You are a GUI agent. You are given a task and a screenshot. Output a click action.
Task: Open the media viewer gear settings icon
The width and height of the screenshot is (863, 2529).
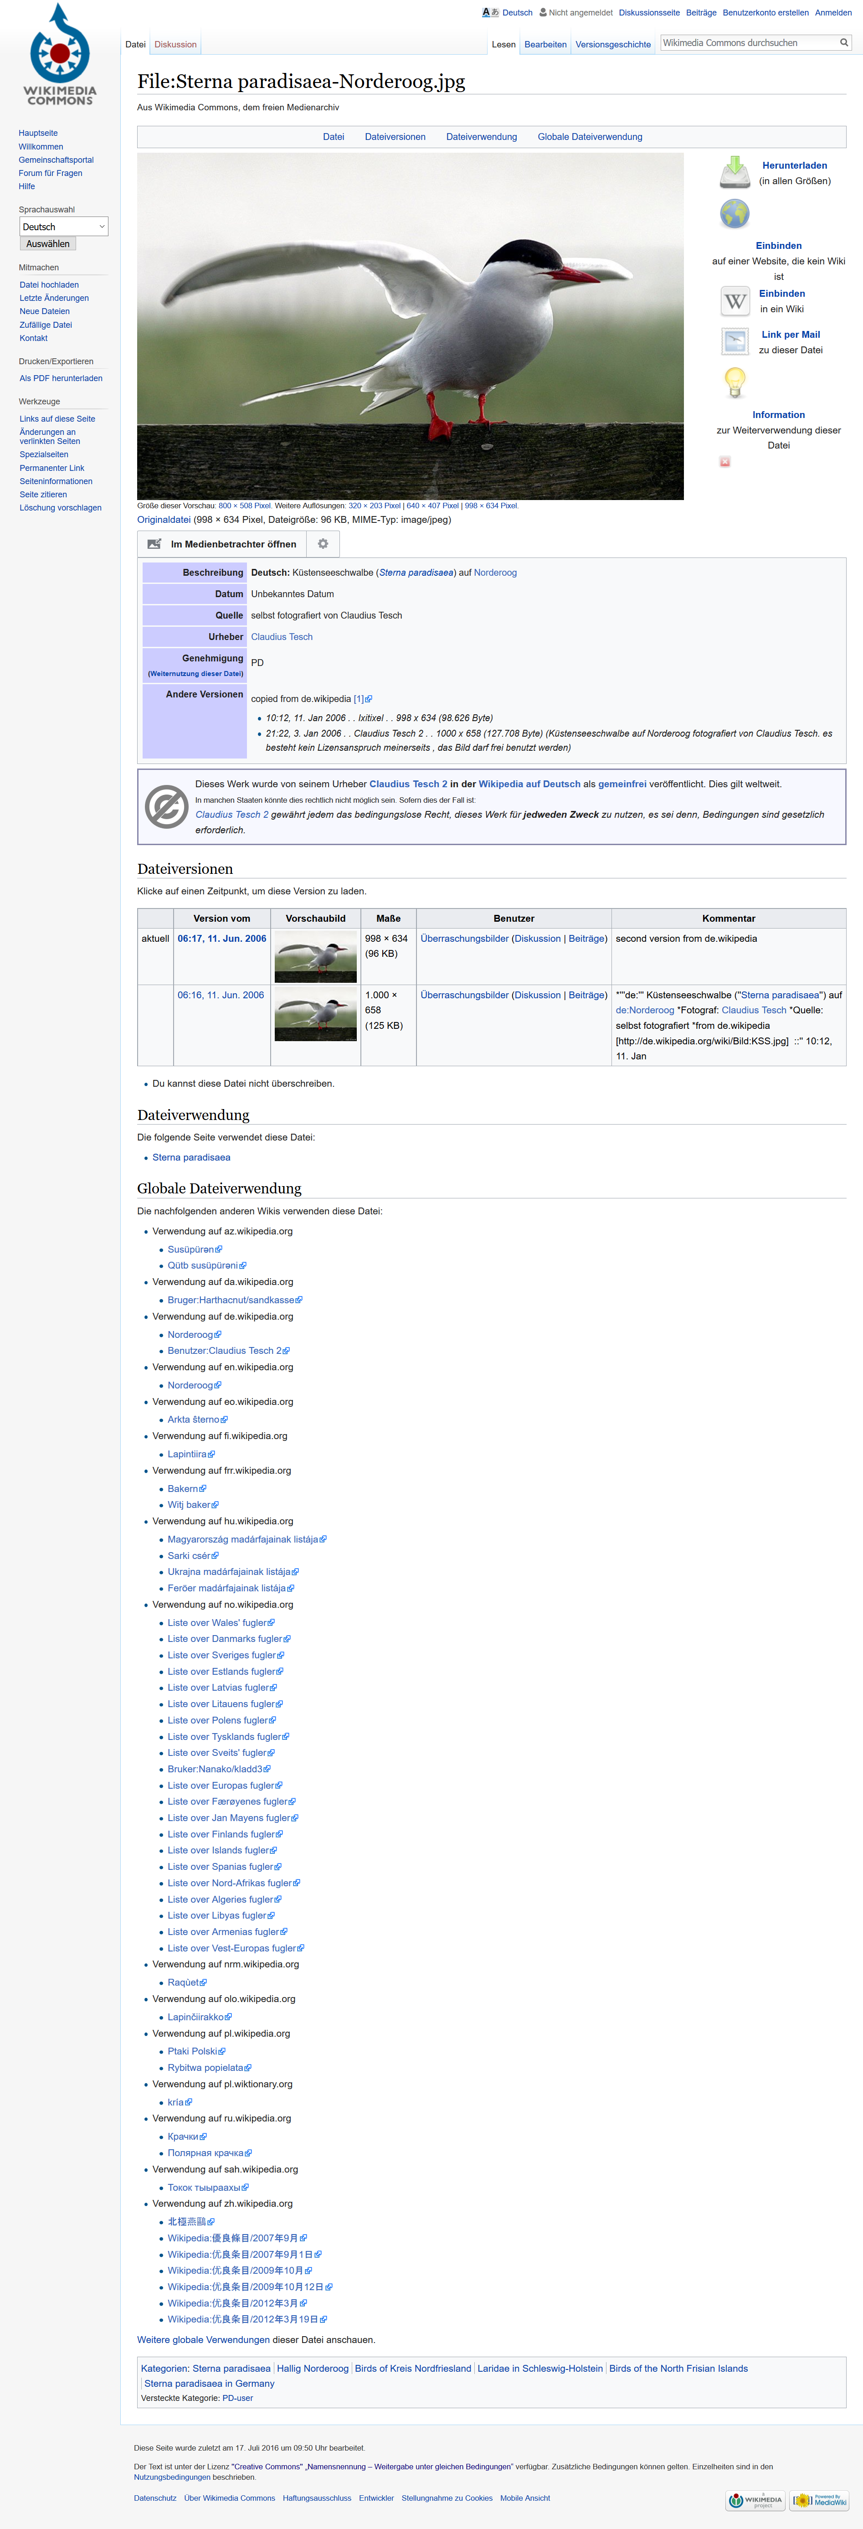point(323,544)
